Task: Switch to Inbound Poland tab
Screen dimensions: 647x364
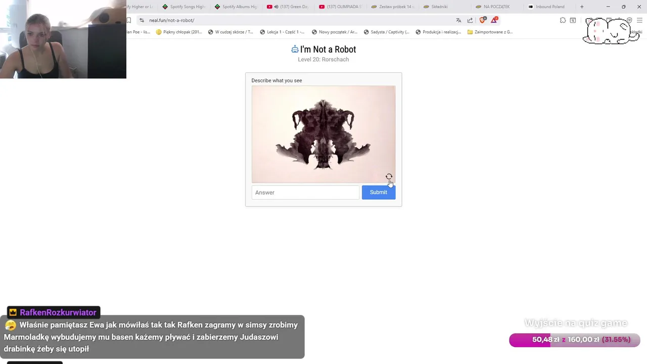Action: [549, 7]
